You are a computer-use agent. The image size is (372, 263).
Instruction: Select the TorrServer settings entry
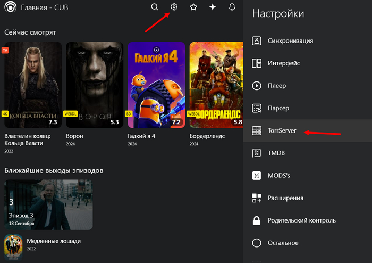click(308, 130)
